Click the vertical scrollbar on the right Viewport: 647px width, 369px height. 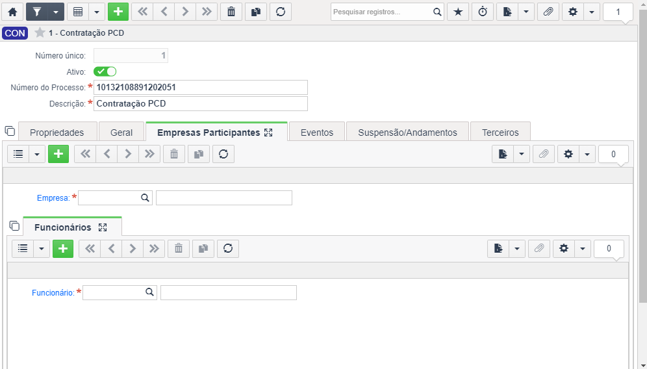[643, 157]
